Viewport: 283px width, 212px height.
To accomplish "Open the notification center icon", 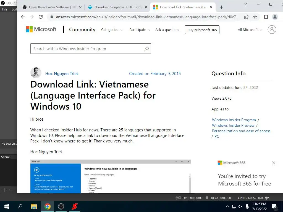I will click(x=274, y=207).
